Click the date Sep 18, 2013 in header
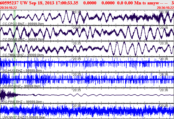Screen dimensions: 174x119 click(42, 3)
